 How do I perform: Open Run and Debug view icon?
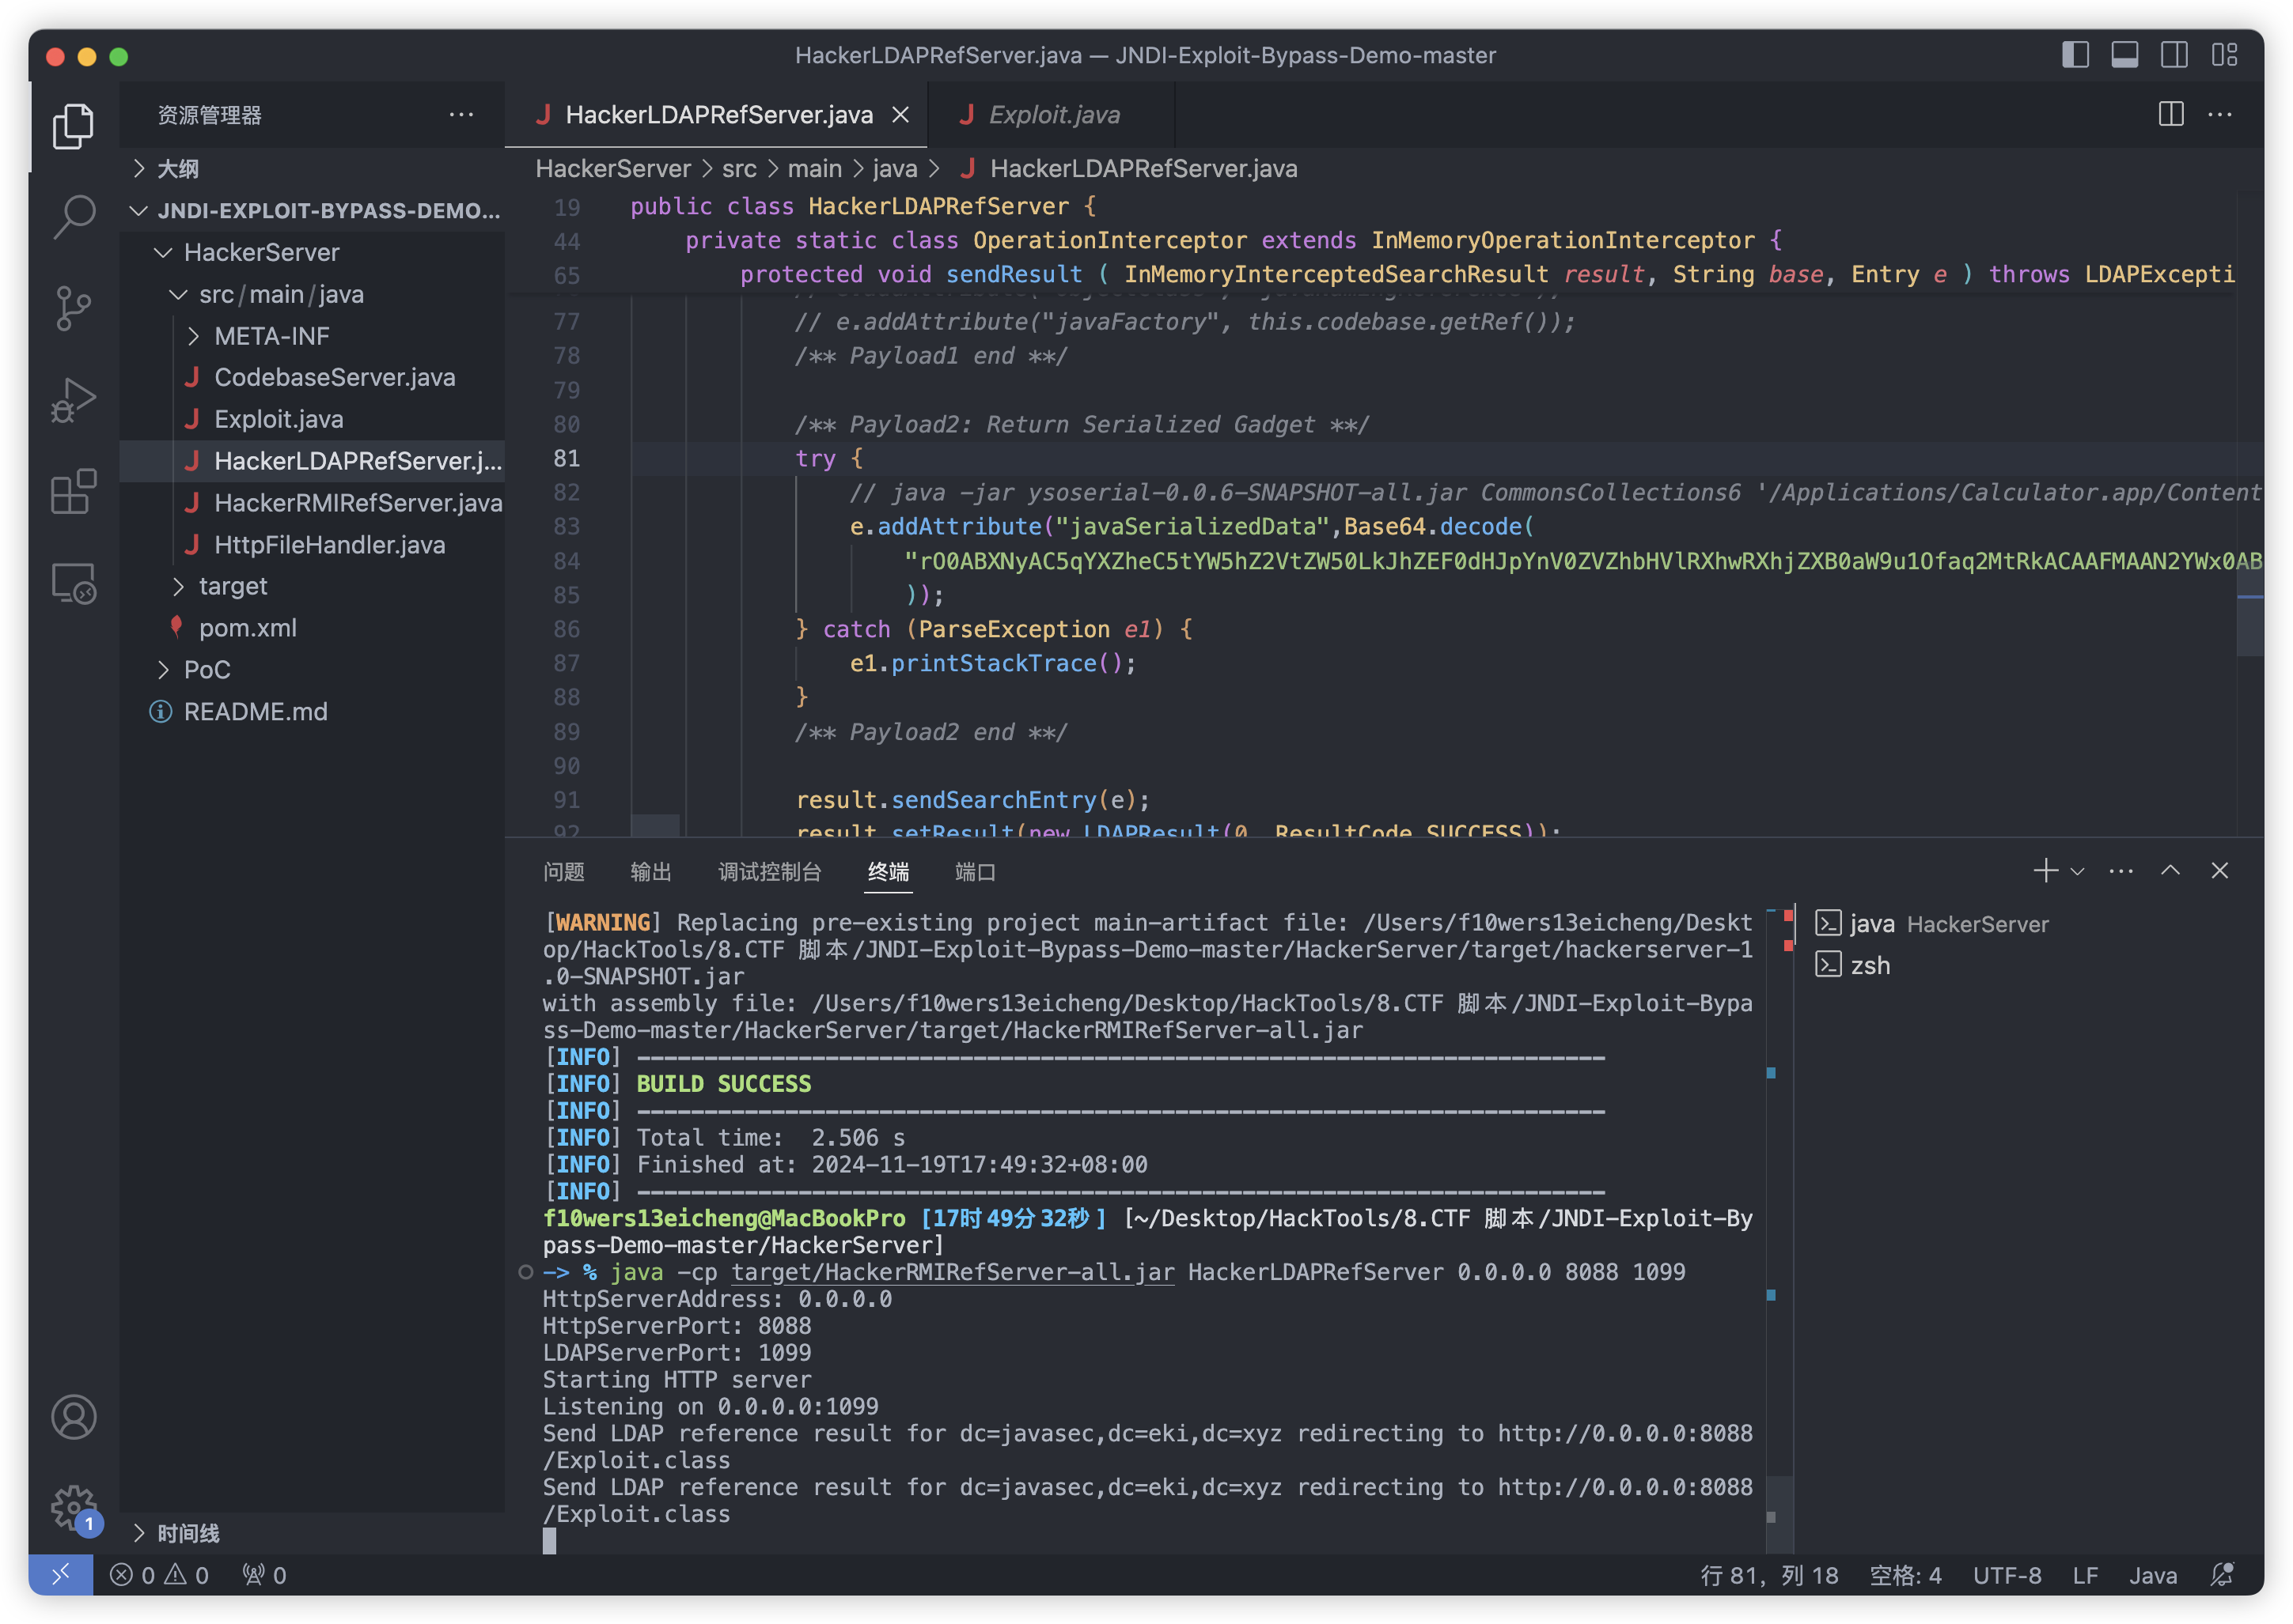click(73, 400)
